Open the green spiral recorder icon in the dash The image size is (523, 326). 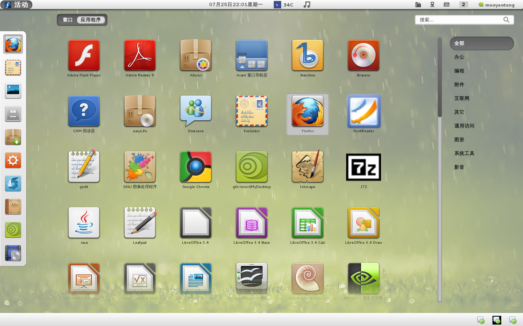13,230
